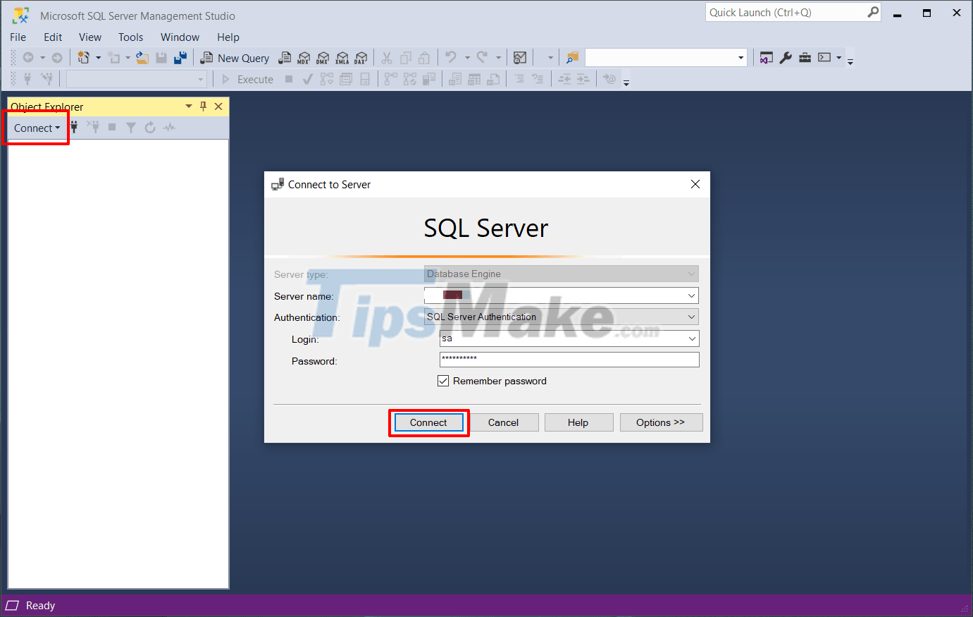Open the Connect dropdown in Object Explorer
The height and width of the screenshot is (617, 973).
(36, 128)
